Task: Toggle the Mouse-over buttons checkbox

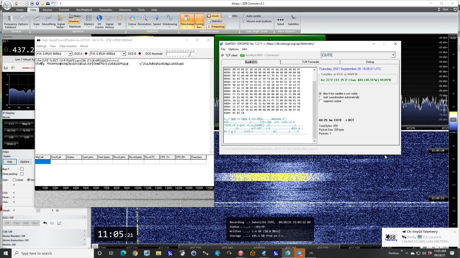Action: tap(244, 21)
